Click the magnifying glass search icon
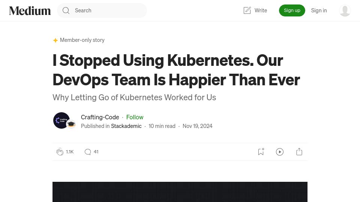This screenshot has height=202, width=360. (66, 10)
